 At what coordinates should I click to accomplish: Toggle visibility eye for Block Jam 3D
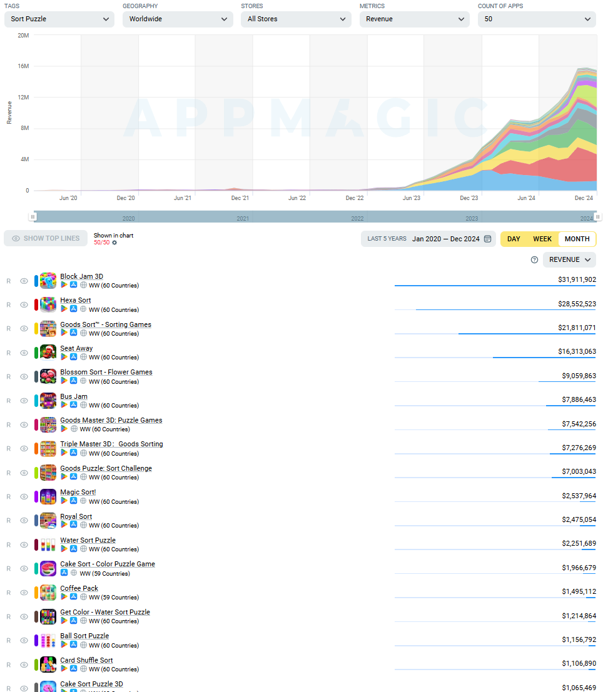24,281
